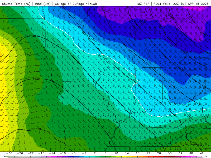Screen dimensions: 211x158
Task: Click the 2 degree scale label
Action: point(95,153)
